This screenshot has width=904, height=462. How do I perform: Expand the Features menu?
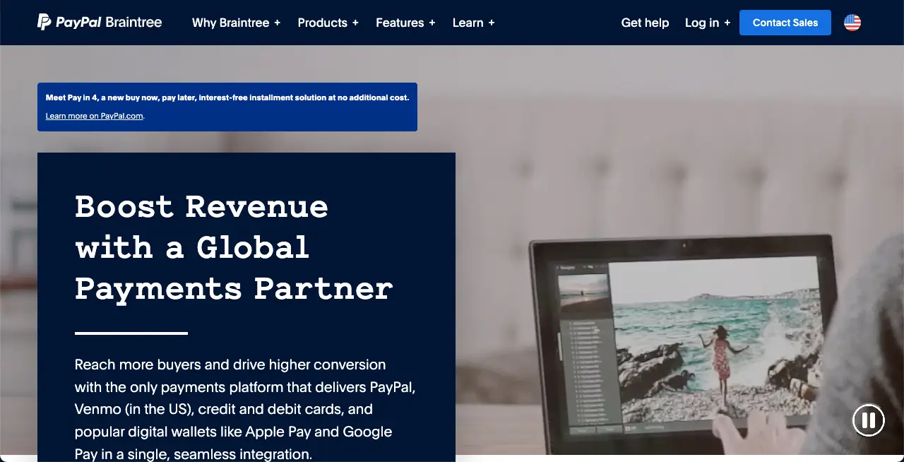pos(405,23)
